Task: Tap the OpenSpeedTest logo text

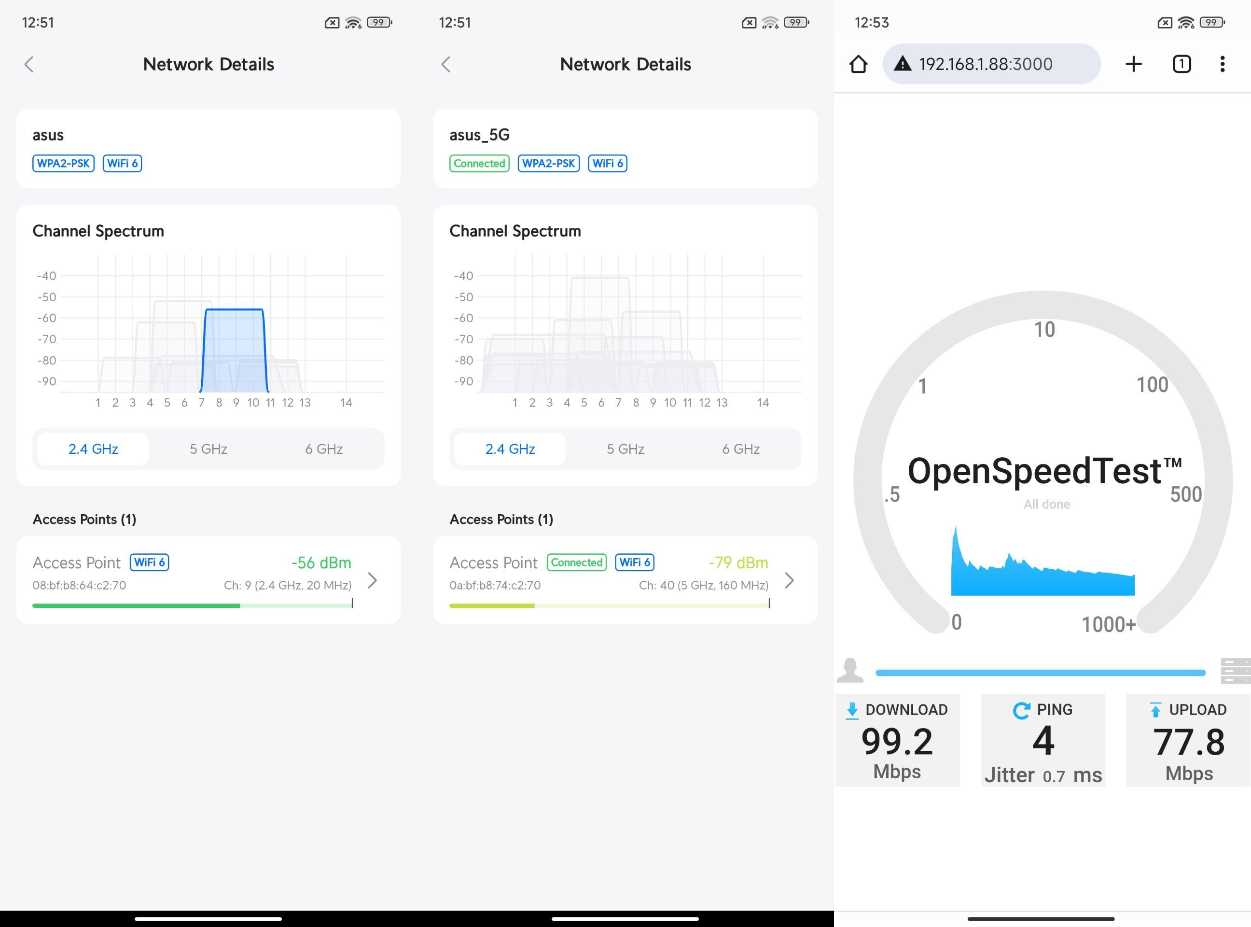Action: pyautogui.click(x=1044, y=470)
